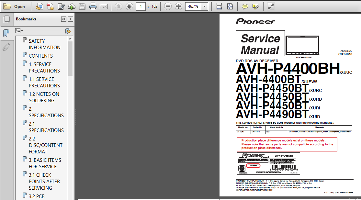This screenshot has height=200, width=361.
Task: Zoom in with plus button
Action: tap(178, 6)
